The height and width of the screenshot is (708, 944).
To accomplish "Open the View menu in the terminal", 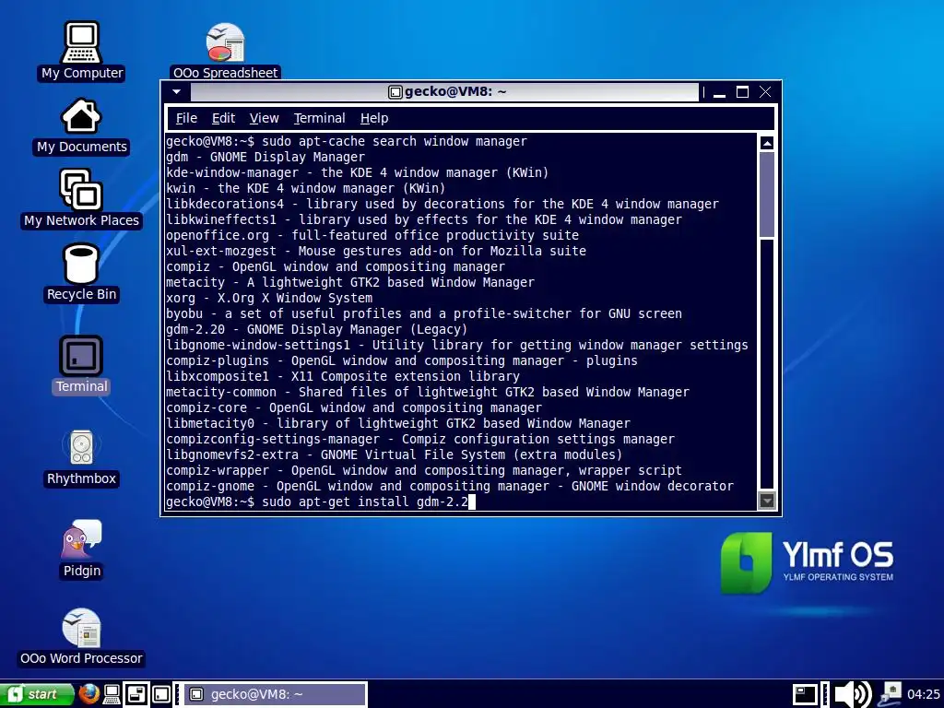I will [264, 118].
